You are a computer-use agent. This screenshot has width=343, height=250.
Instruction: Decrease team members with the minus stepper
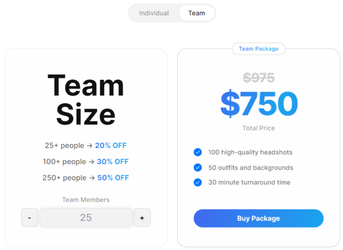click(29, 218)
